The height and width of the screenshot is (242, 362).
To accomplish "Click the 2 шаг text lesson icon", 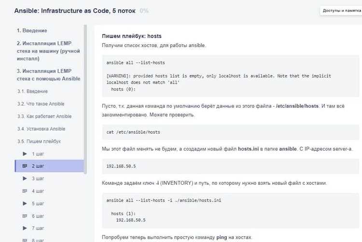I will pos(25,166).
